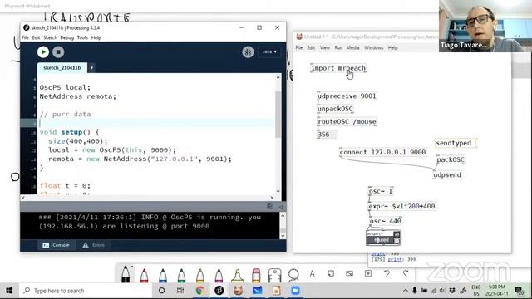The width and height of the screenshot is (532, 299).
Task: Redo the last Whiteboard action
Action: click(x=406, y=273)
